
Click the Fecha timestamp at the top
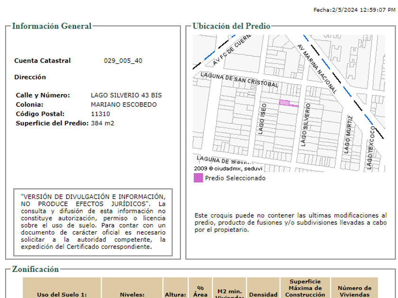click(354, 9)
